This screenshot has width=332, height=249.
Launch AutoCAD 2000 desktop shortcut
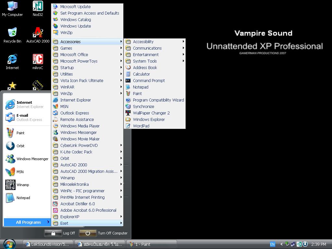pos(38,35)
